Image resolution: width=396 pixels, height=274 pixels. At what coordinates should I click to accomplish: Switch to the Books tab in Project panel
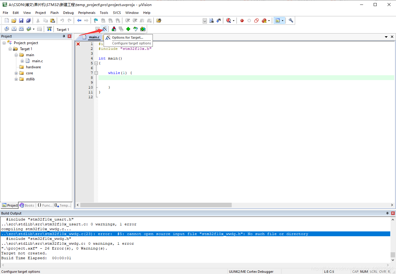coord(27,205)
